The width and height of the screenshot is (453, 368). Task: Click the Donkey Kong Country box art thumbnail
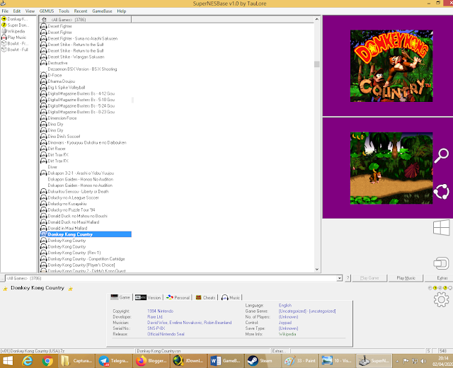(x=391, y=66)
